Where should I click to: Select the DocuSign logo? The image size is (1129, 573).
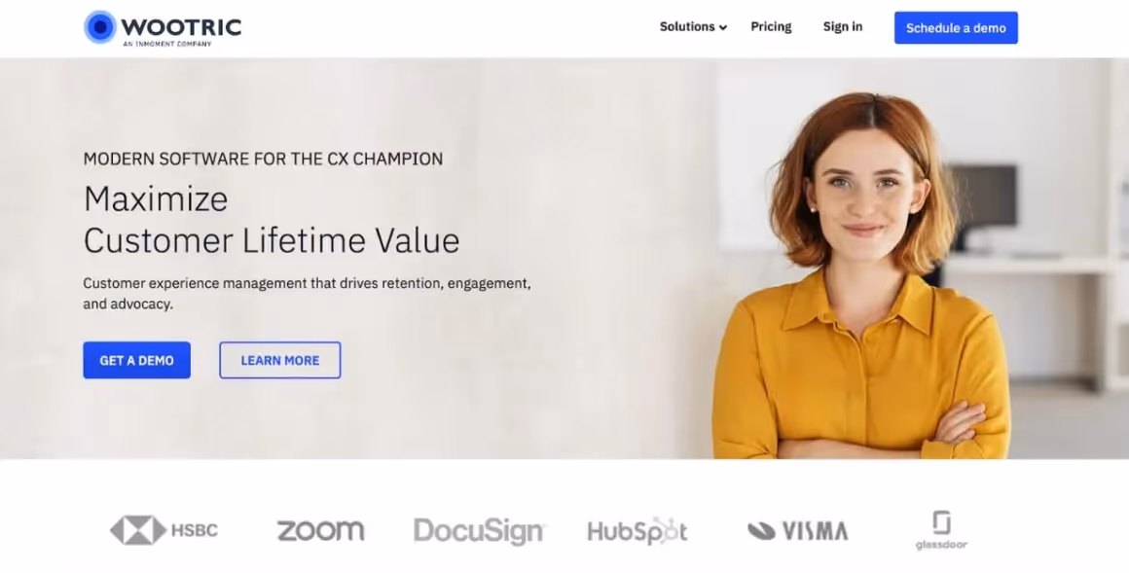[x=479, y=531]
